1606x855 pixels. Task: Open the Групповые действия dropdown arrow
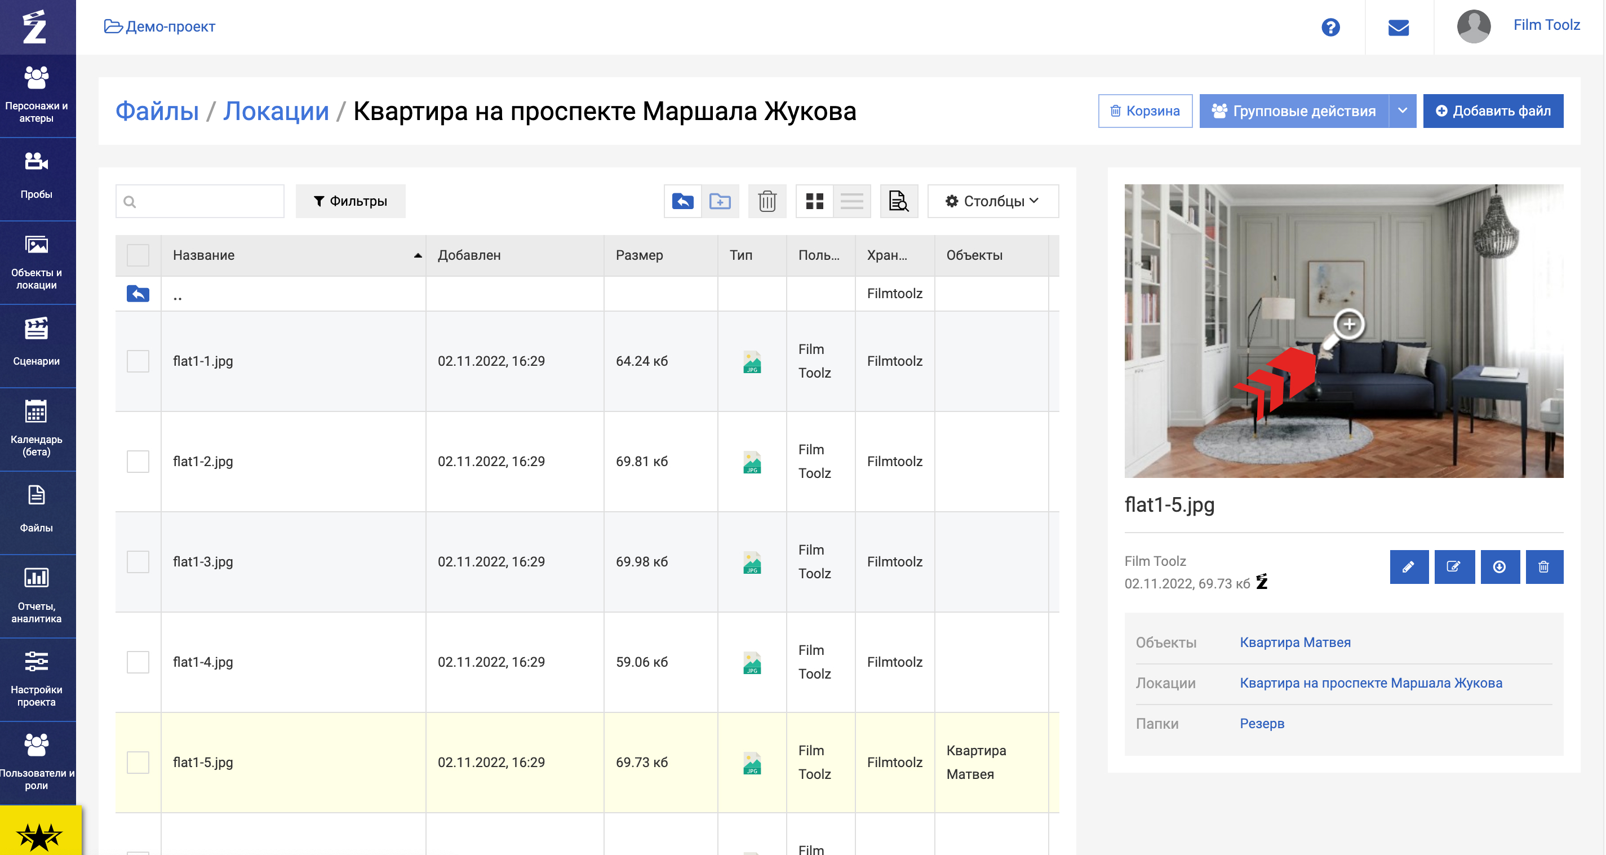coord(1403,111)
